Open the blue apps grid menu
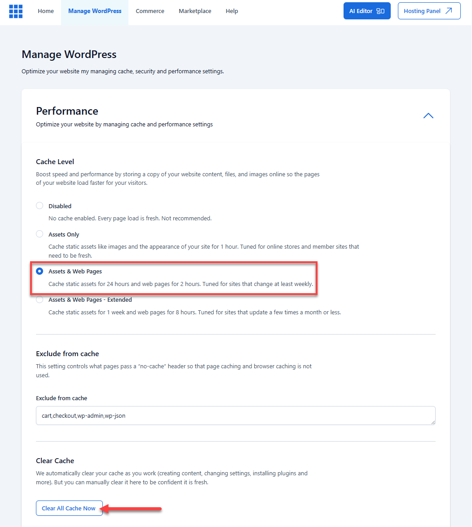Image resolution: width=472 pixels, height=527 pixels. pos(16,11)
